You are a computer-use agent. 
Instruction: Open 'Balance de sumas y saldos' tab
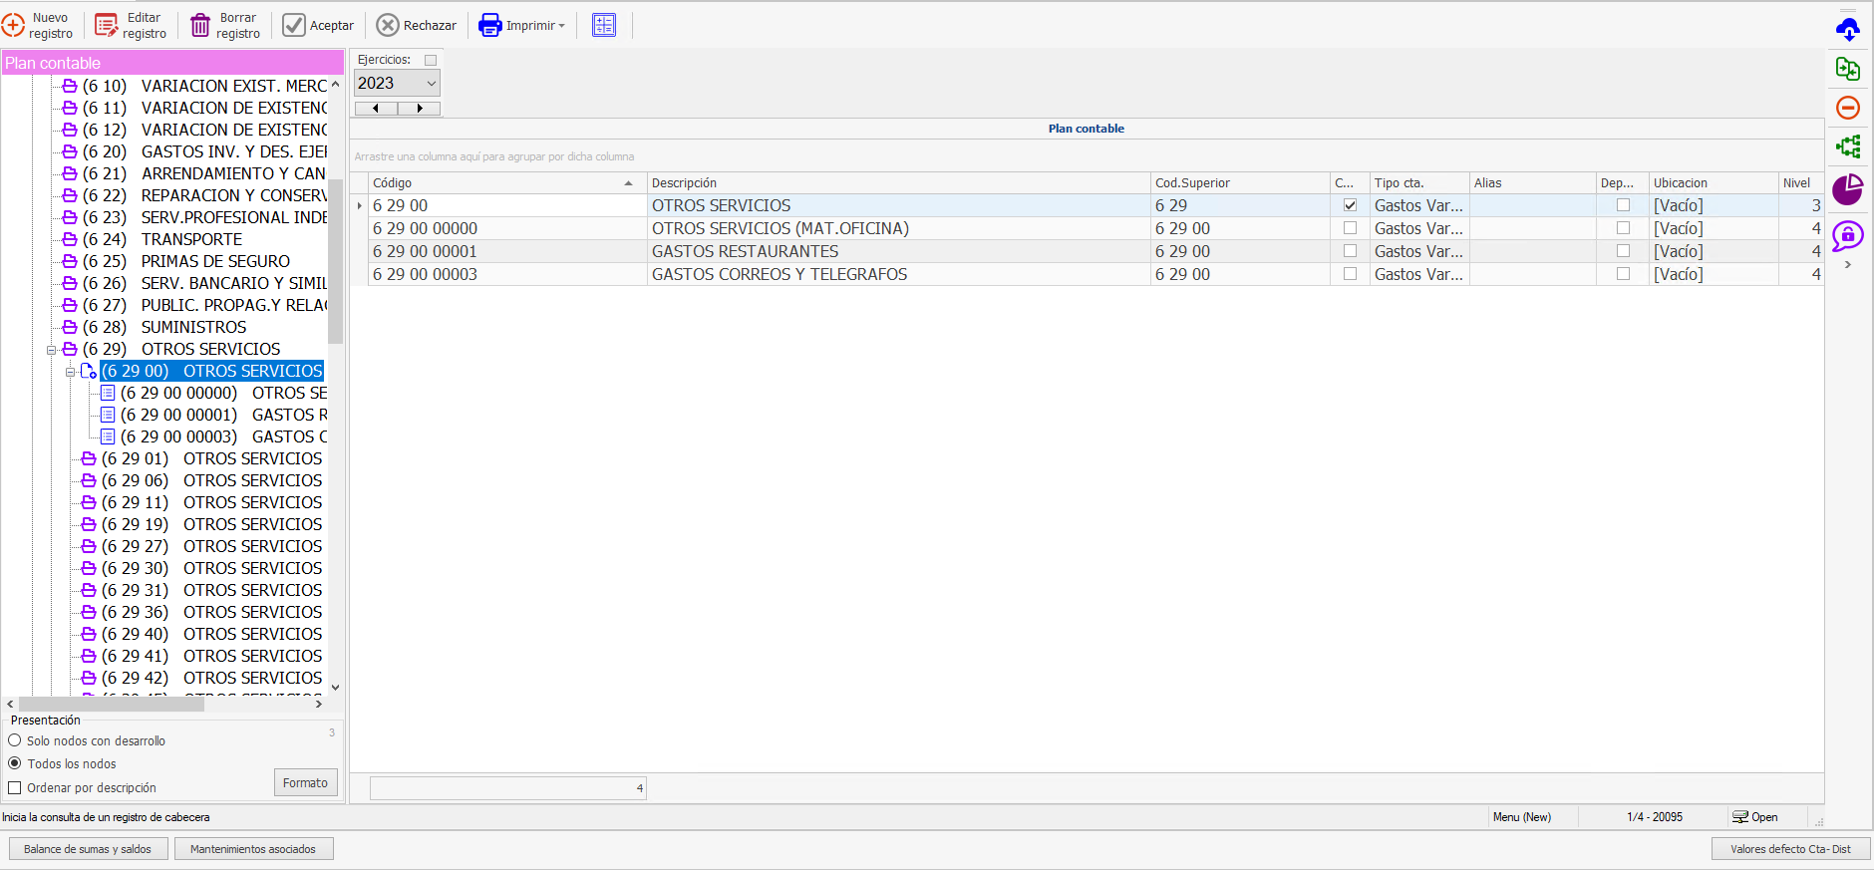[x=88, y=849]
